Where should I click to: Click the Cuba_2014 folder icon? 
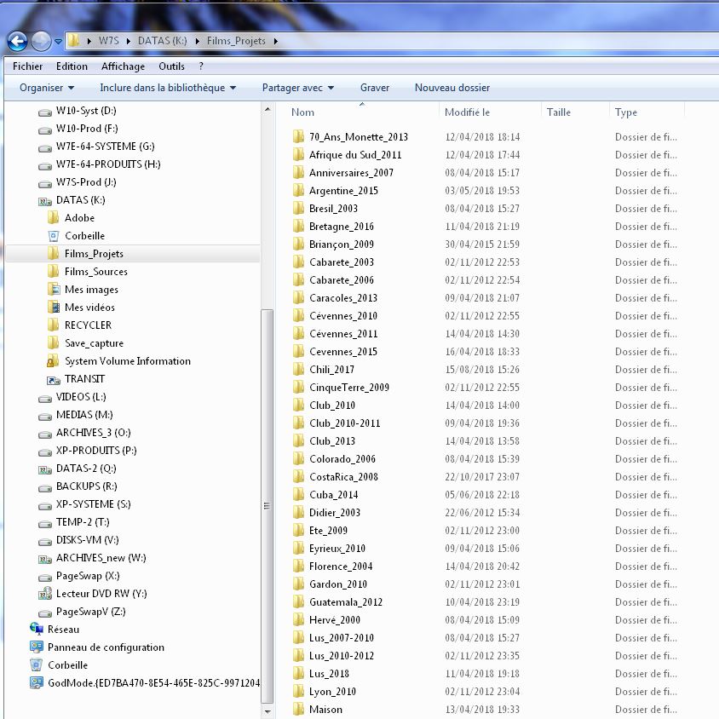click(298, 494)
